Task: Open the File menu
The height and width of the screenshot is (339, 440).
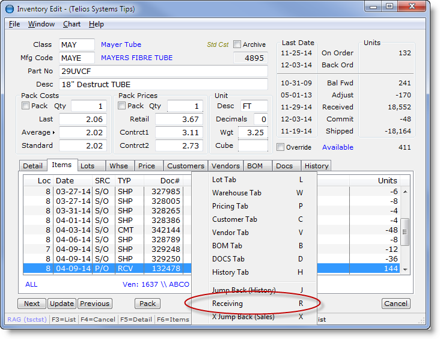Action: point(14,24)
